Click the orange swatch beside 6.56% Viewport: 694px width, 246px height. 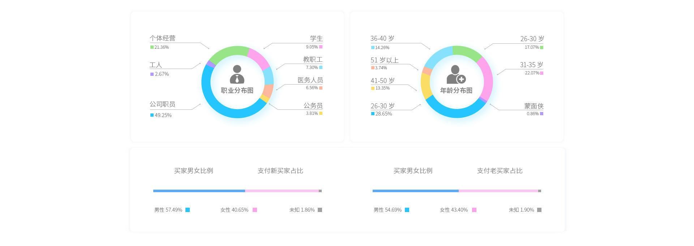321,88
